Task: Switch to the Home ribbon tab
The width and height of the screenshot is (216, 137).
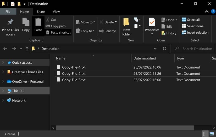Action: 25,12
